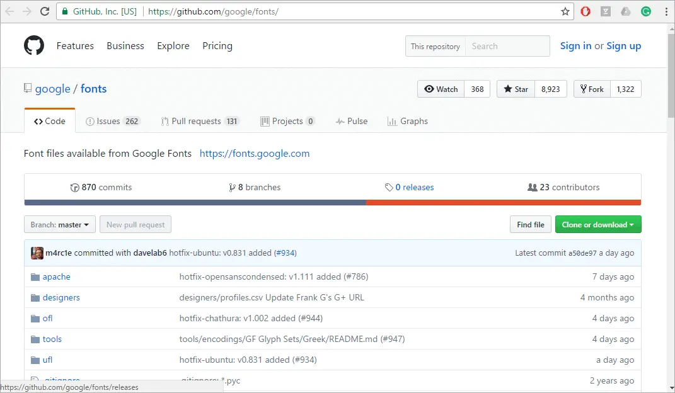This screenshot has height=393, width=675.
Task: Switch to the Code tab
Action: tap(50, 122)
